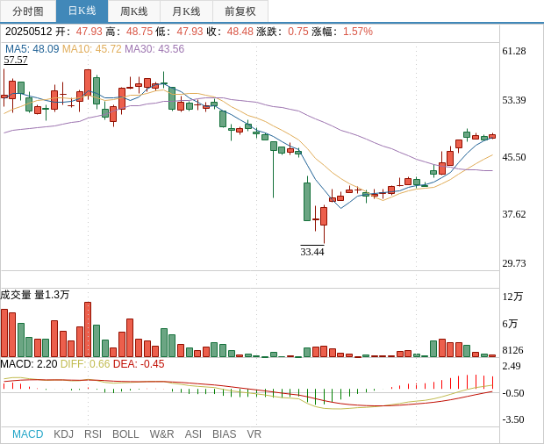This screenshot has height=444, width=544.
Task: Switch indicator to VR
Action: [254, 434]
